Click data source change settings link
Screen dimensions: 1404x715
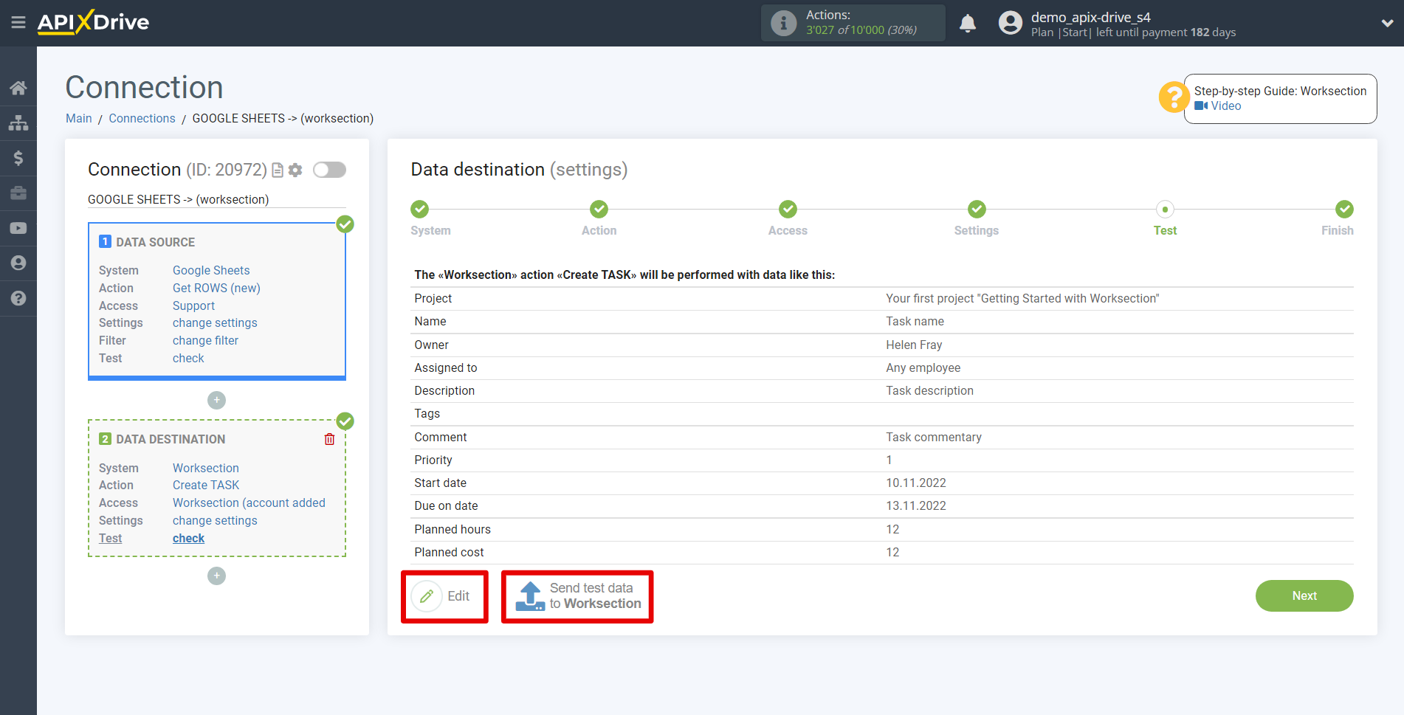pyautogui.click(x=215, y=322)
